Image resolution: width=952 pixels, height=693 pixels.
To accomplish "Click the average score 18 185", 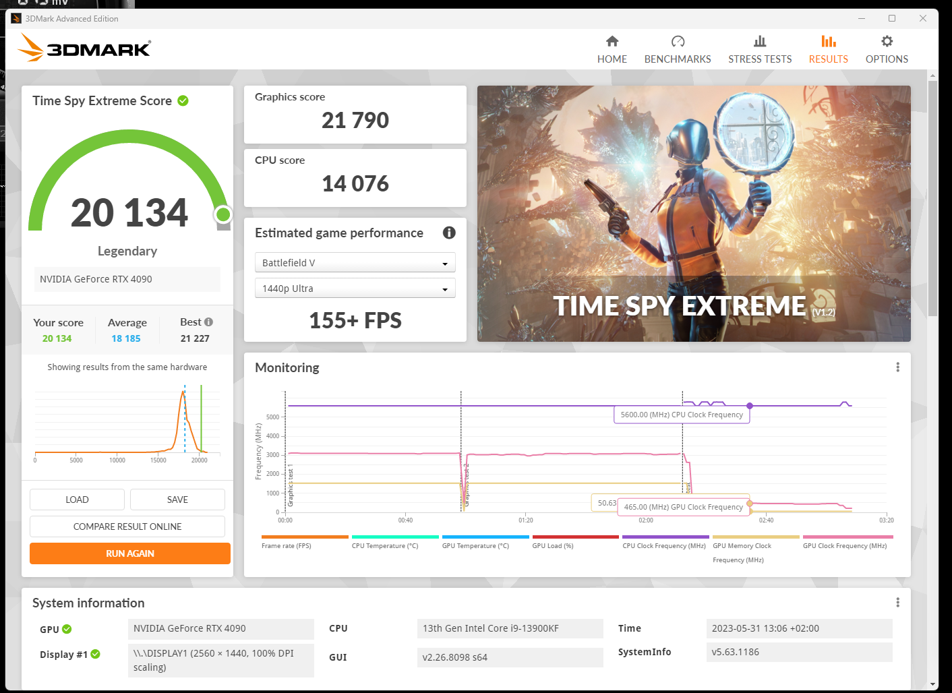I will pos(126,338).
